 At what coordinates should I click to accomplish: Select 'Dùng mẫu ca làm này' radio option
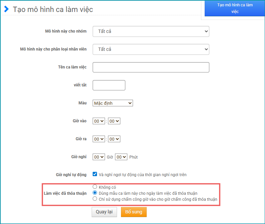pyautogui.click(x=95, y=193)
